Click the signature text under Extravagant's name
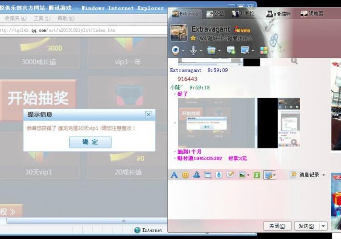Image resolution: width=341 pixels, height=239 pixels. pyautogui.click(x=226, y=38)
